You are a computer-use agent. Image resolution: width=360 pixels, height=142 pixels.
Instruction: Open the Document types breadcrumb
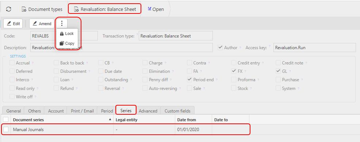(42, 9)
